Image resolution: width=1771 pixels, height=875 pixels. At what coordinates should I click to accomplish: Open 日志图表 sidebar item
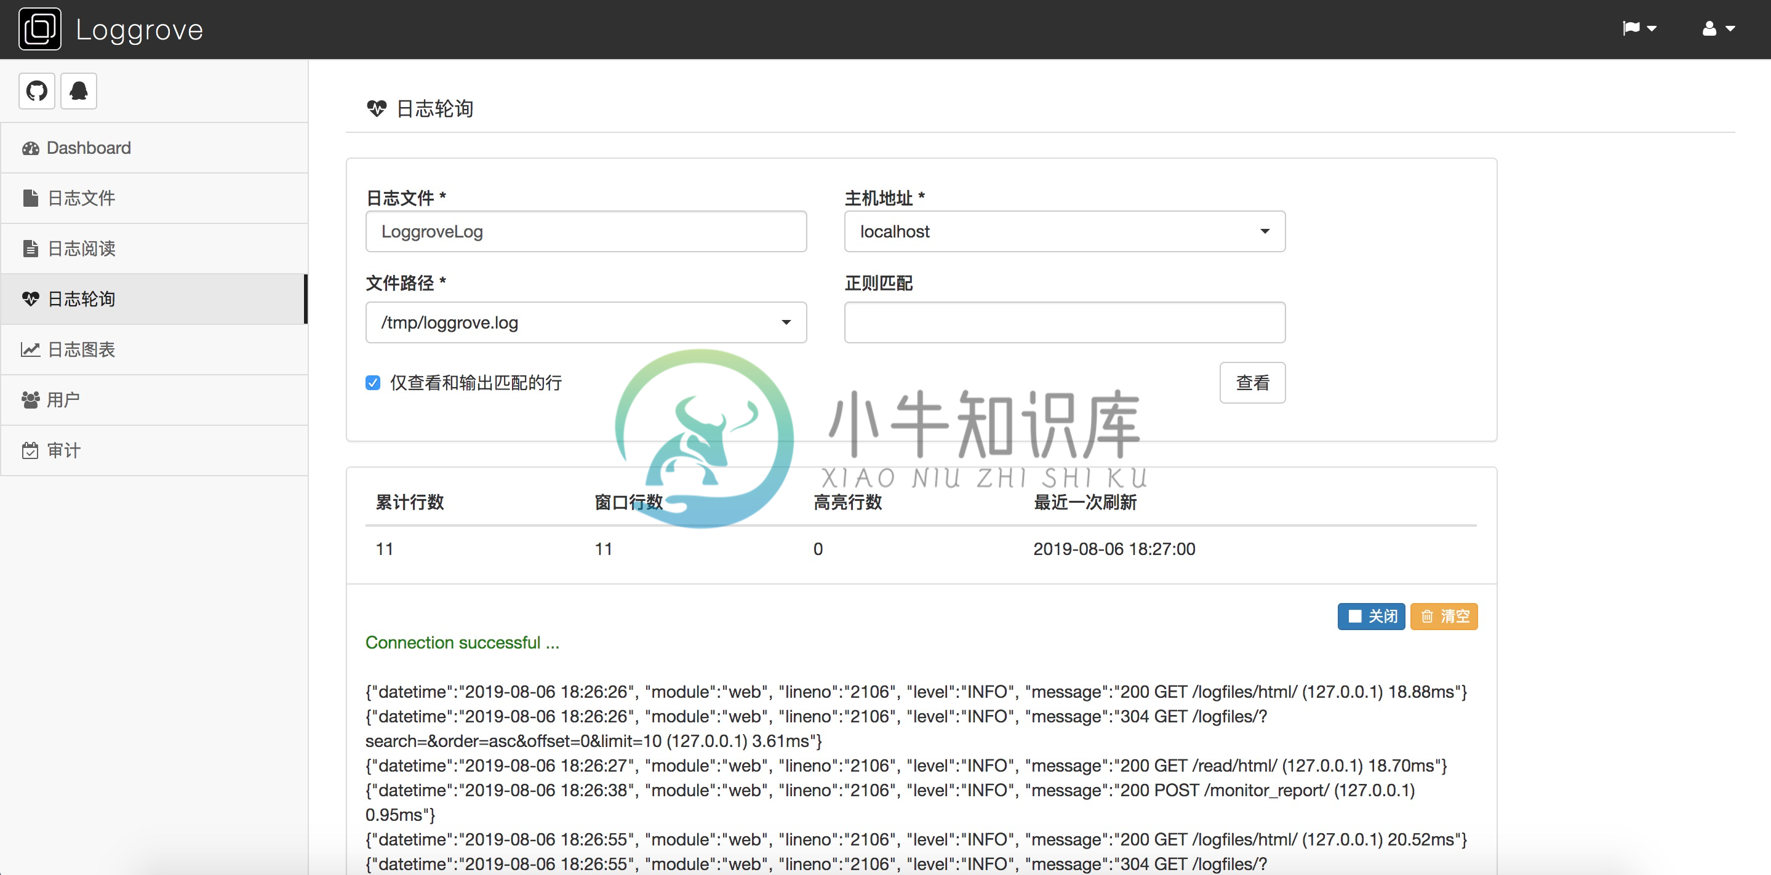154,349
